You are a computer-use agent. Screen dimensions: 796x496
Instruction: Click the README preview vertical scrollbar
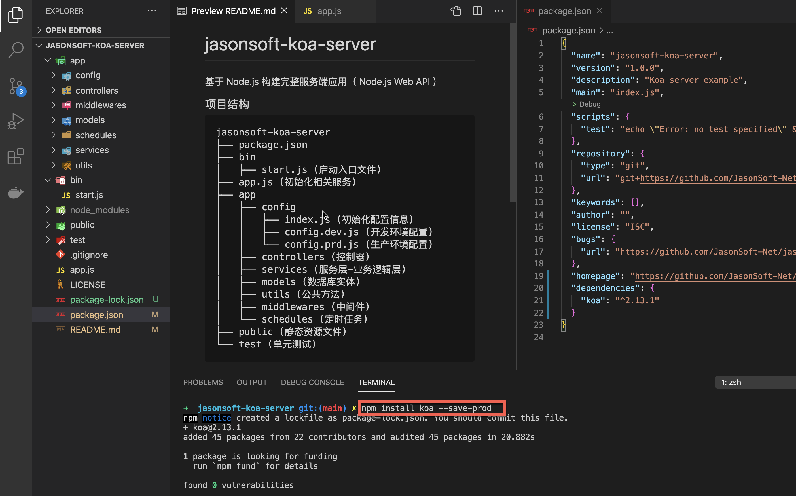pyautogui.click(x=513, y=113)
